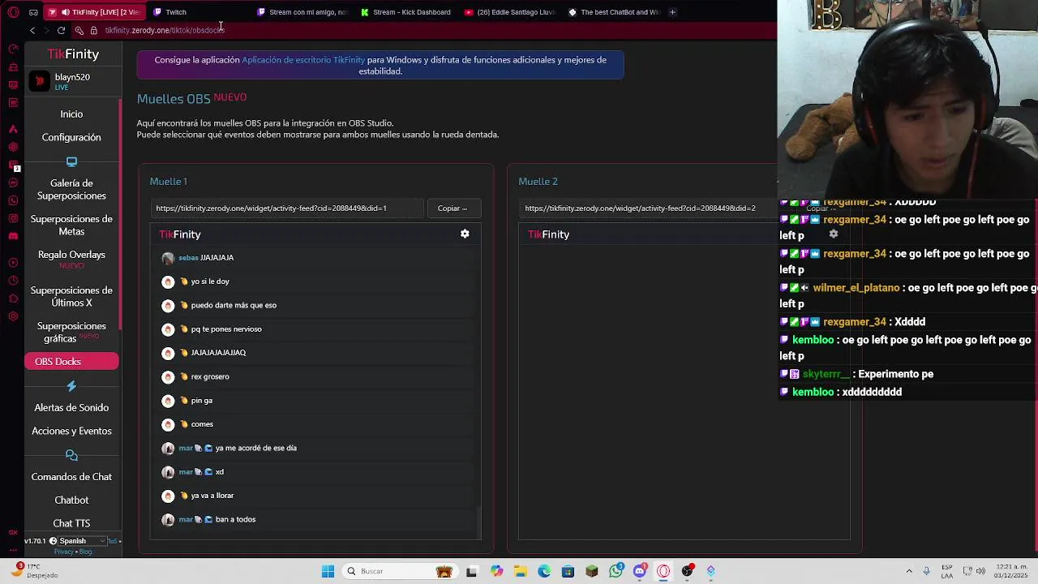Open Acciones y Eventos
Screen dimensions: 1038x584
click(71, 432)
